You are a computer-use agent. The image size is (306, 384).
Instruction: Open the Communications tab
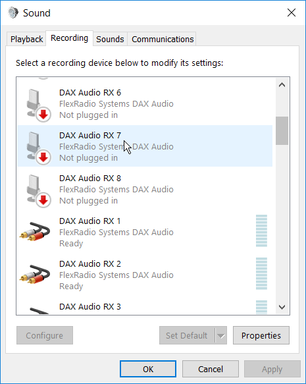point(163,39)
